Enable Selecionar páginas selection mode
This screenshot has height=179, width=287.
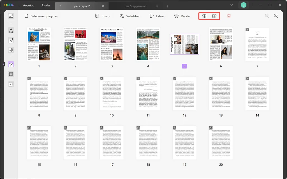point(41,16)
